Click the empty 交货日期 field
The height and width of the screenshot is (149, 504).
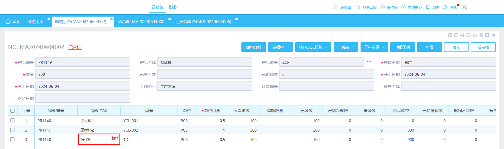82,98
